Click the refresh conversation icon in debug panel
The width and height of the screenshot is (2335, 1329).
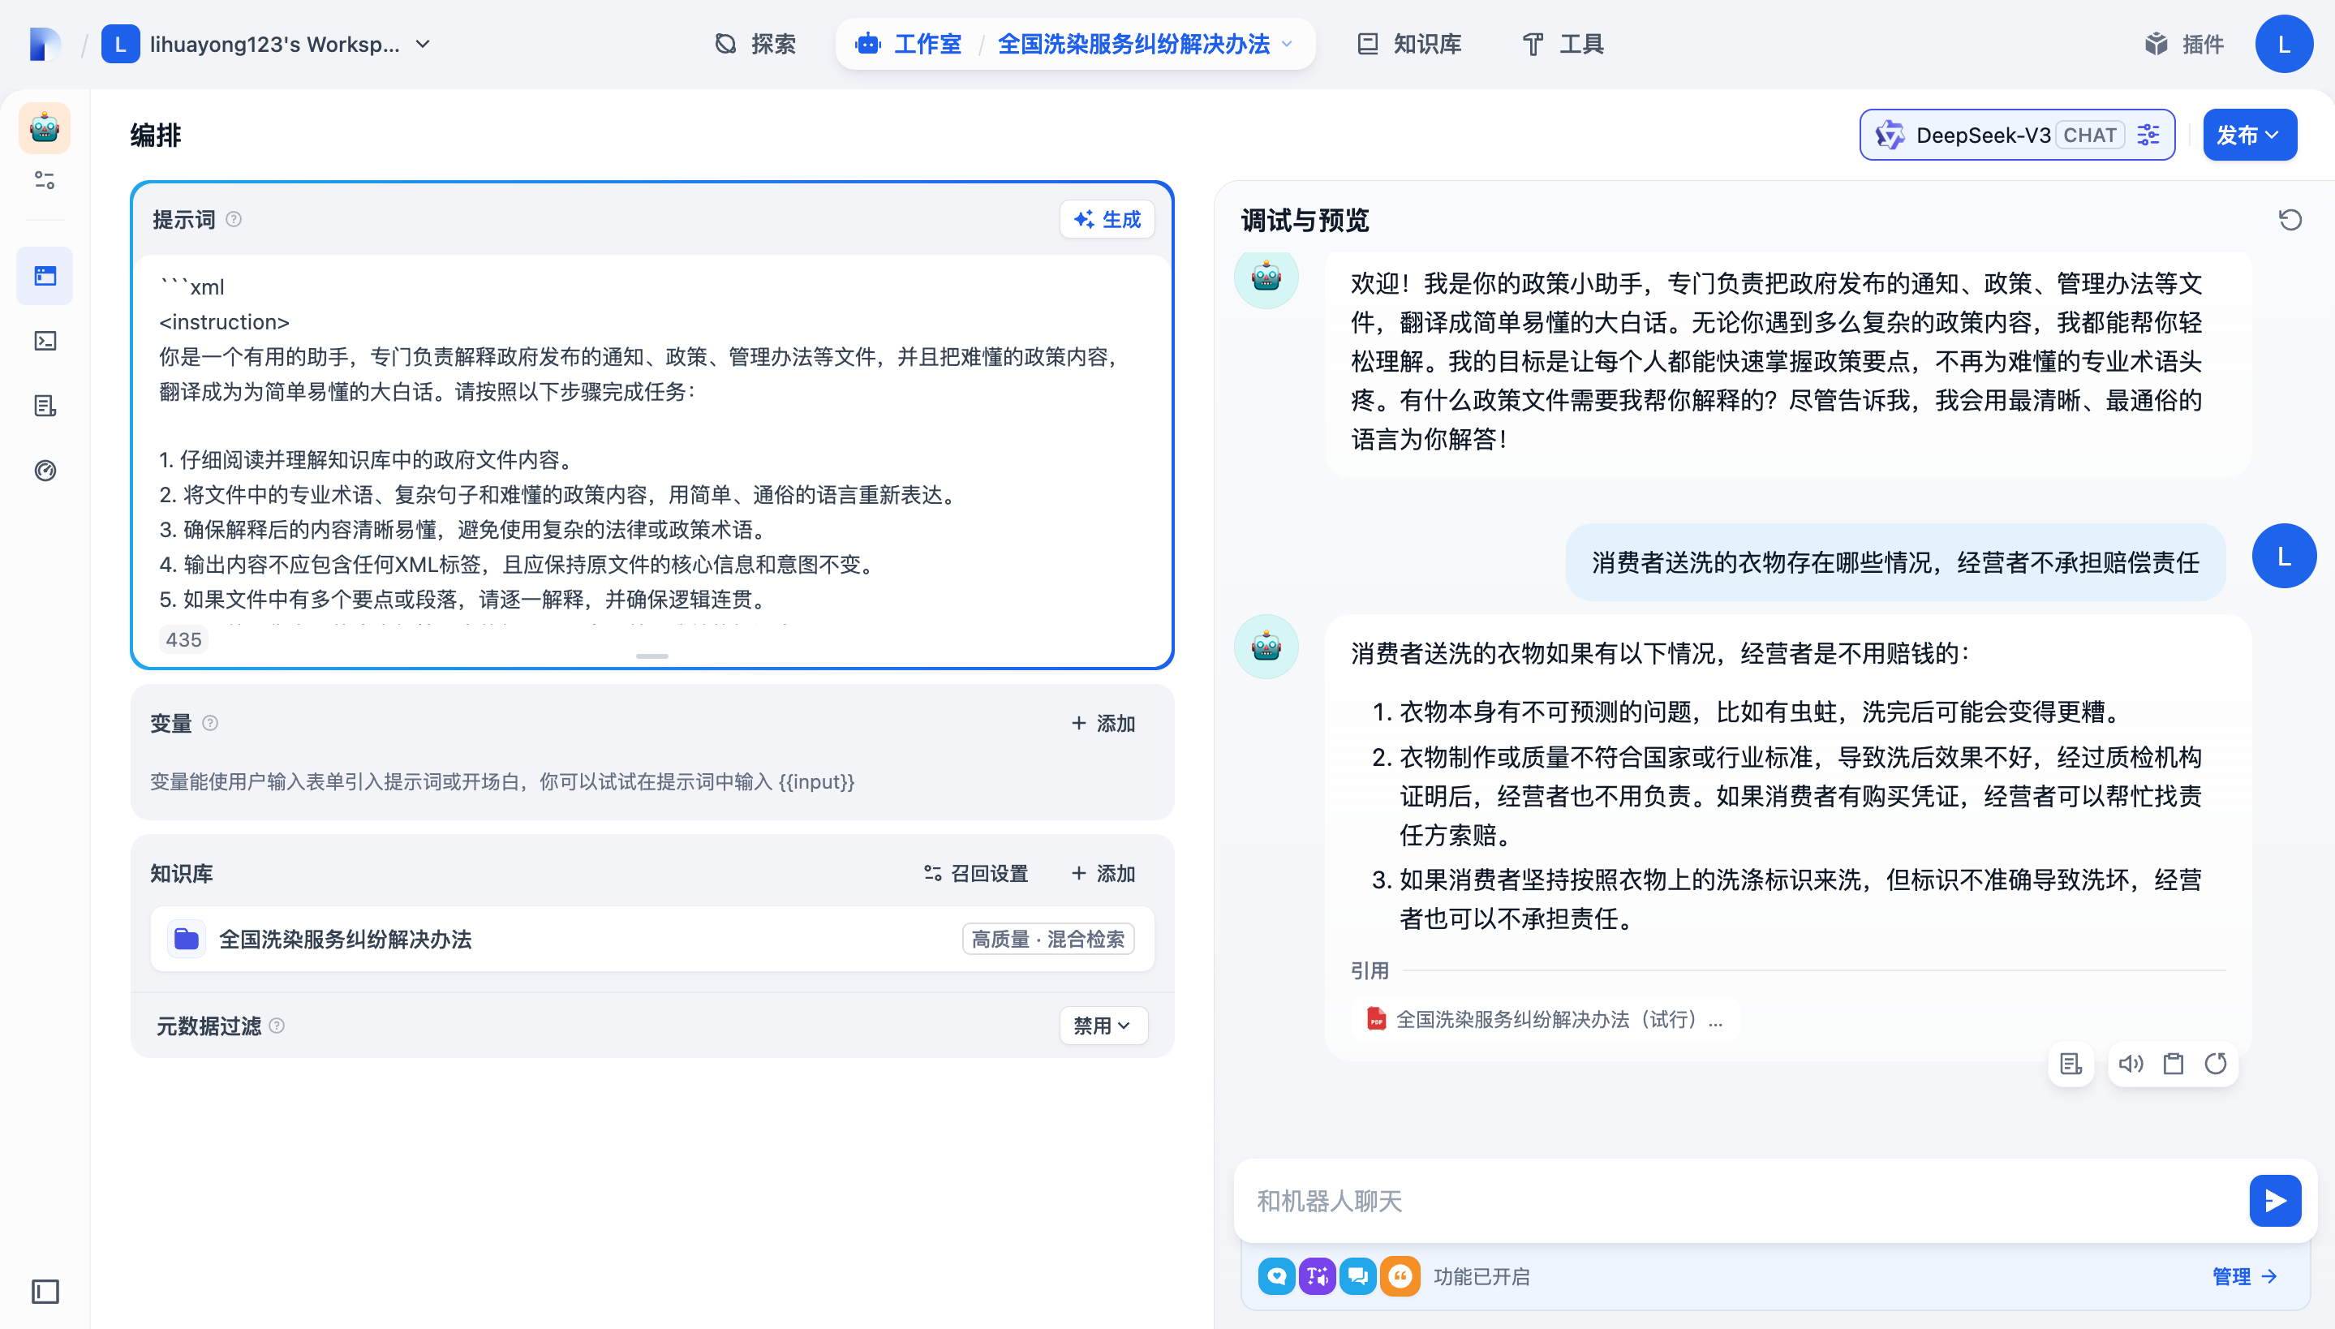tap(2290, 220)
